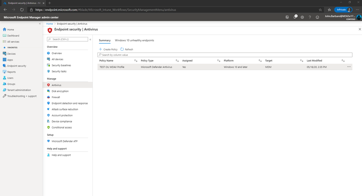Open browser favorites list
This screenshot has width=362, height=196.
329,10
